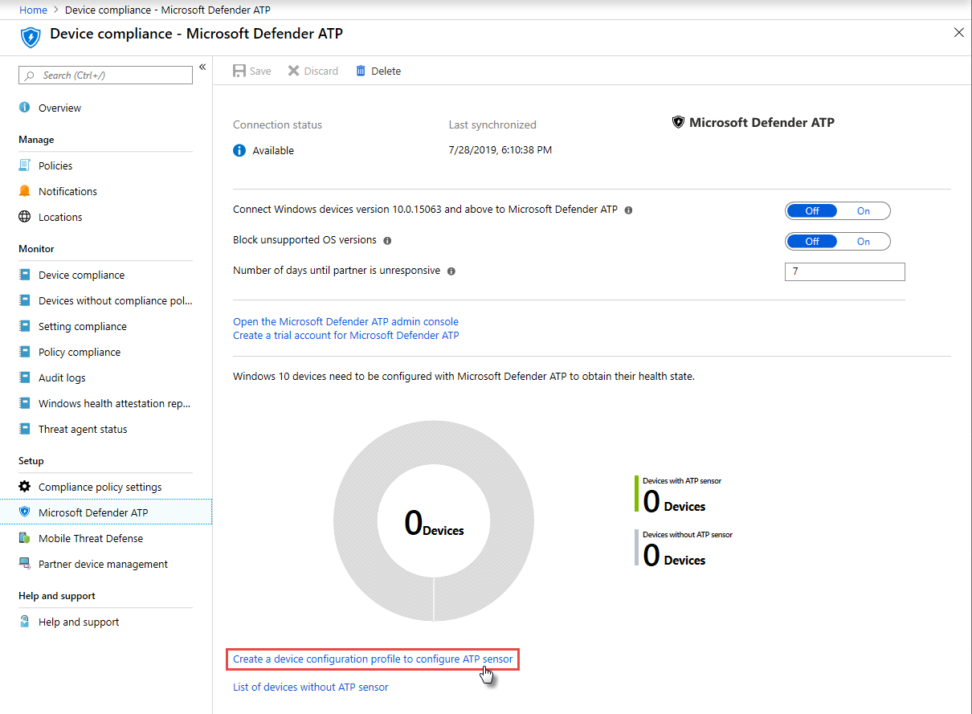Screen dimensions: 972x714
Task: Click info icon beside Block unsupported OS versions
Action: (387, 240)
